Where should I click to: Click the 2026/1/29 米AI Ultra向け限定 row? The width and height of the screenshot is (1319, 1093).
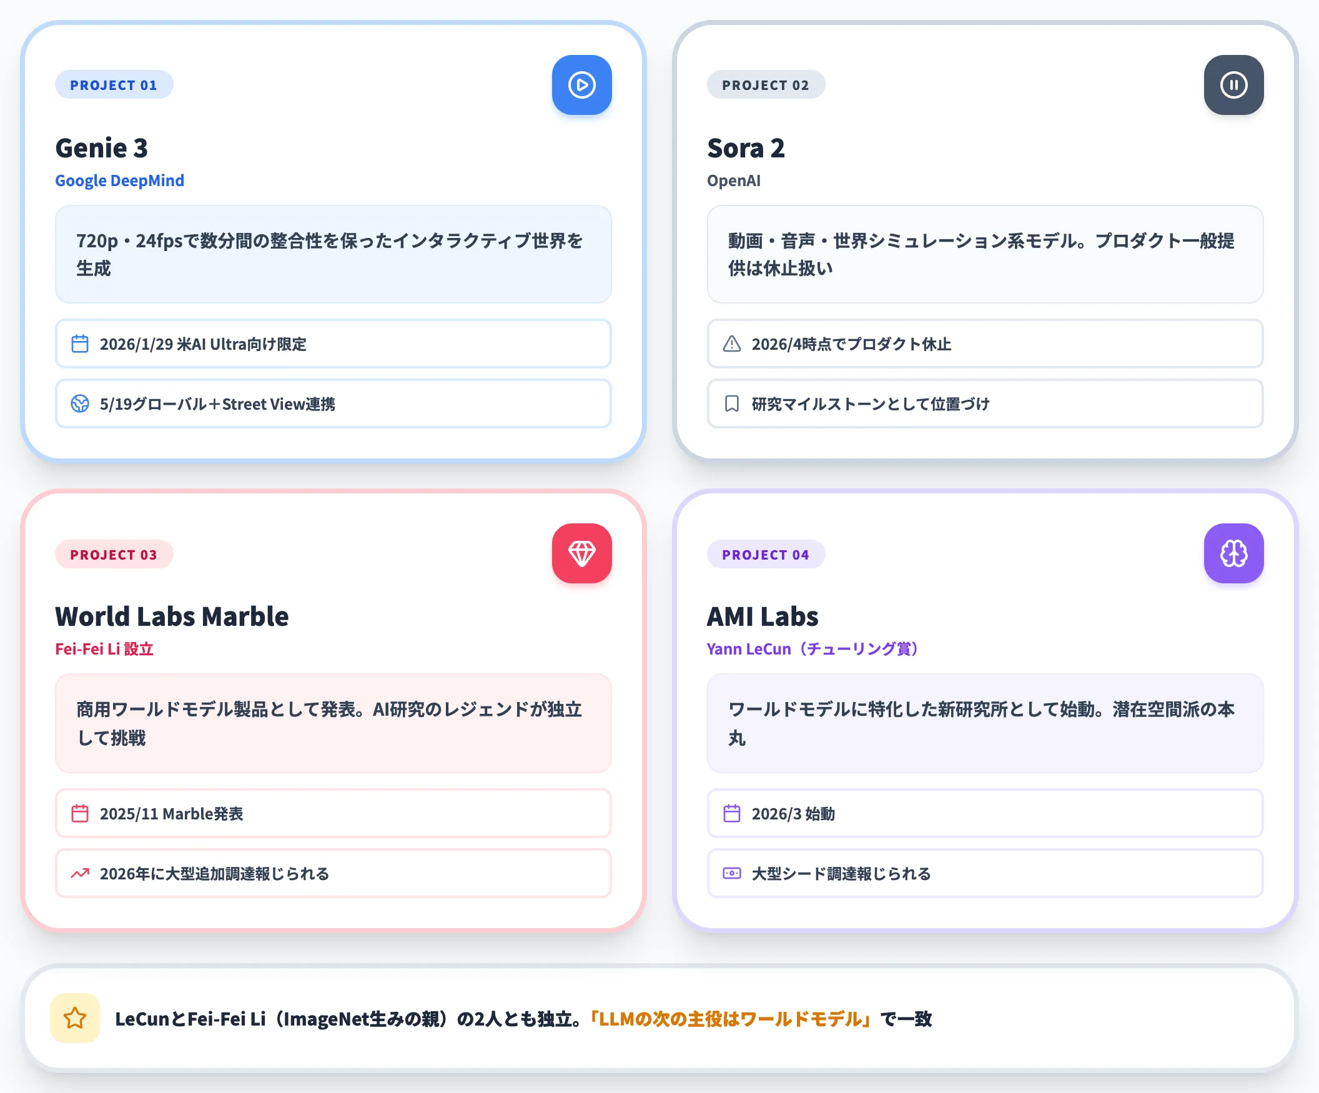coord(333,344)
